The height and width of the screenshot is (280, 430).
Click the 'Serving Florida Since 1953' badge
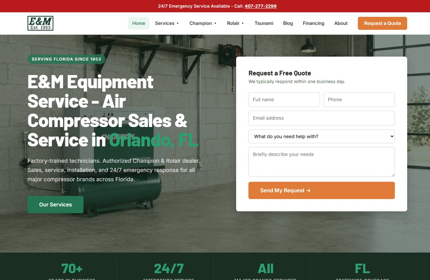click(67, 59)
